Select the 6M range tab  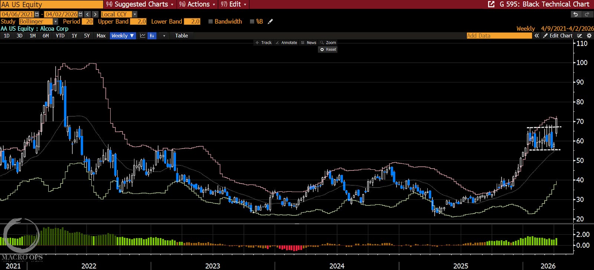(x=46, y=36)
